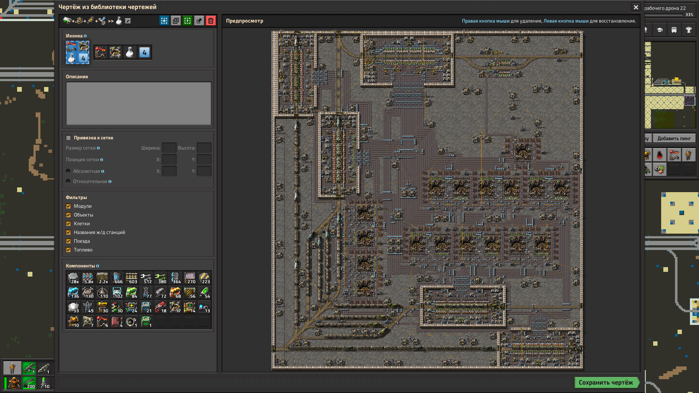Click the ammo slot showing 200
This screenshot has height=393, width=699.
pos(29,383)
